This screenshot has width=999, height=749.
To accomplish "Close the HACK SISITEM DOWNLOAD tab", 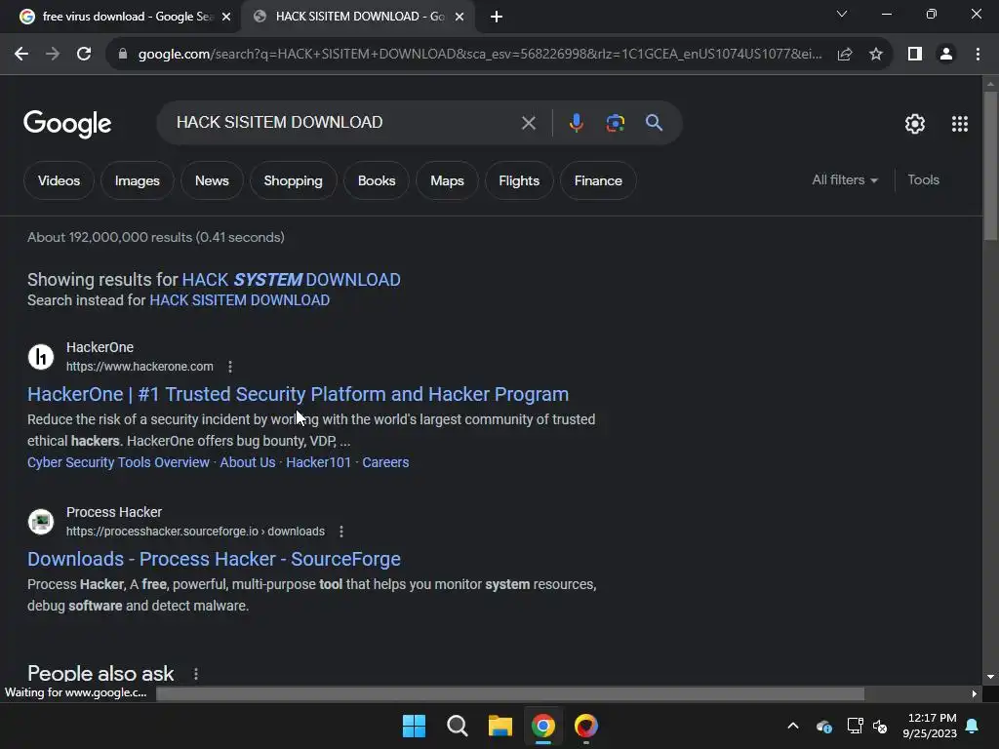I will 460,17.
